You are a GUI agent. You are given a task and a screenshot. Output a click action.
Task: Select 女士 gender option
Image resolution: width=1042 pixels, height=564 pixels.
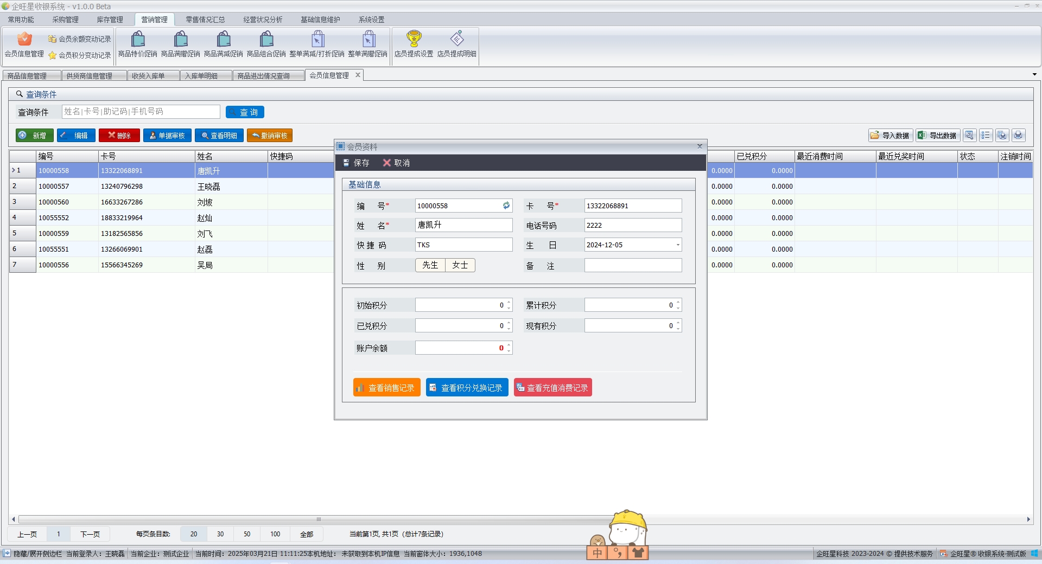point(460,265)
